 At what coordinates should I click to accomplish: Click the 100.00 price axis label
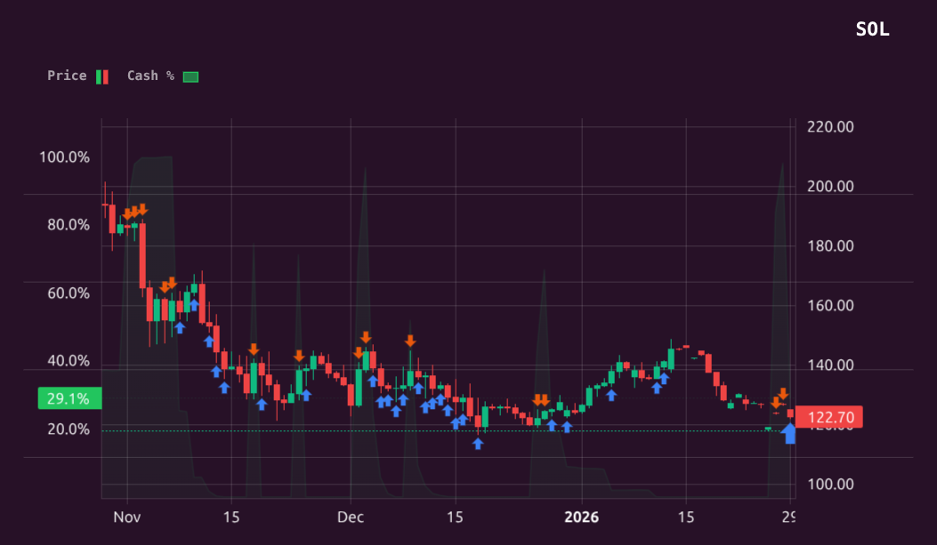829,485
